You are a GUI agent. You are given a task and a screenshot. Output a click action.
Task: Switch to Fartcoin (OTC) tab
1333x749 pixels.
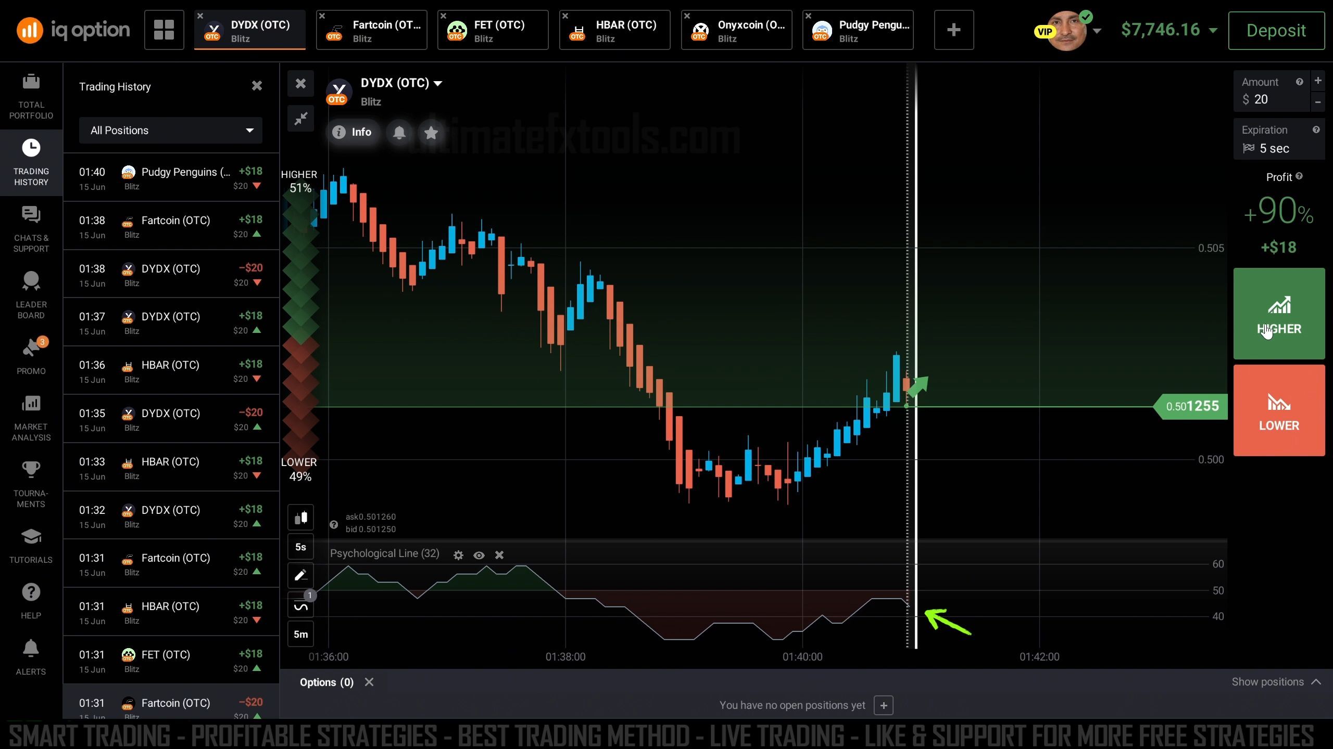coord(372,30)
